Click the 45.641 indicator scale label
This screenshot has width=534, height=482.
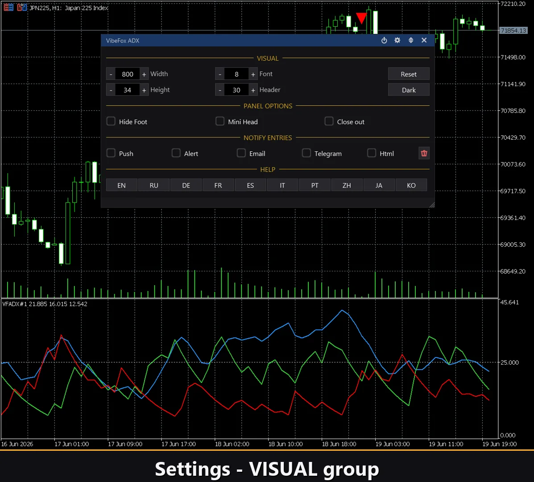click(509, 302)
